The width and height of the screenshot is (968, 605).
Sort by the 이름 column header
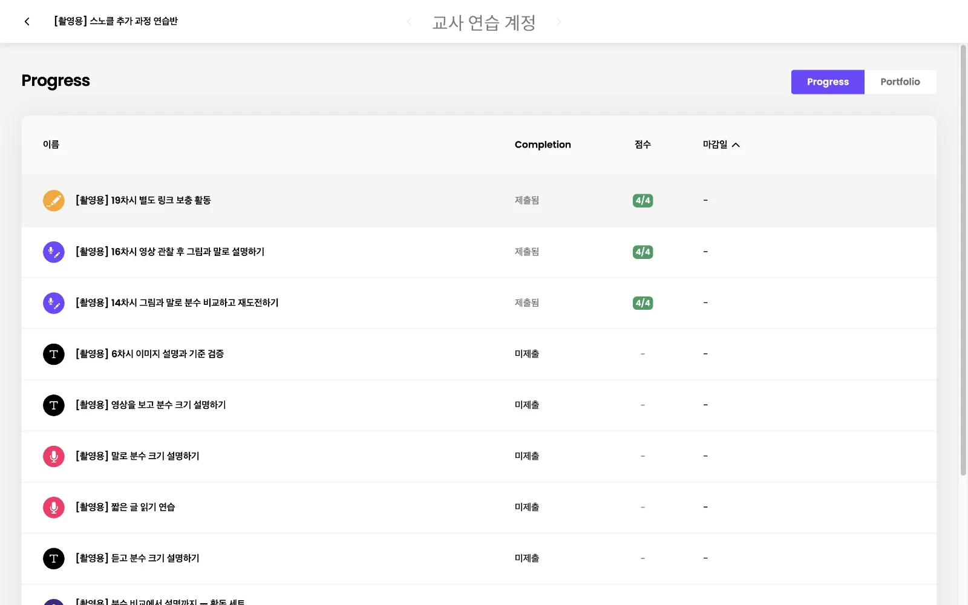click(x=51, y=145)
